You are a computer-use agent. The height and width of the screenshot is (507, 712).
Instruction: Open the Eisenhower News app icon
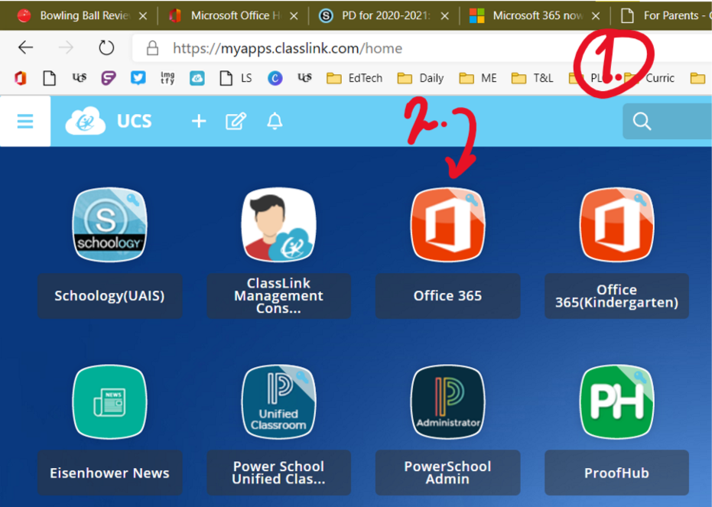(109, 402)
